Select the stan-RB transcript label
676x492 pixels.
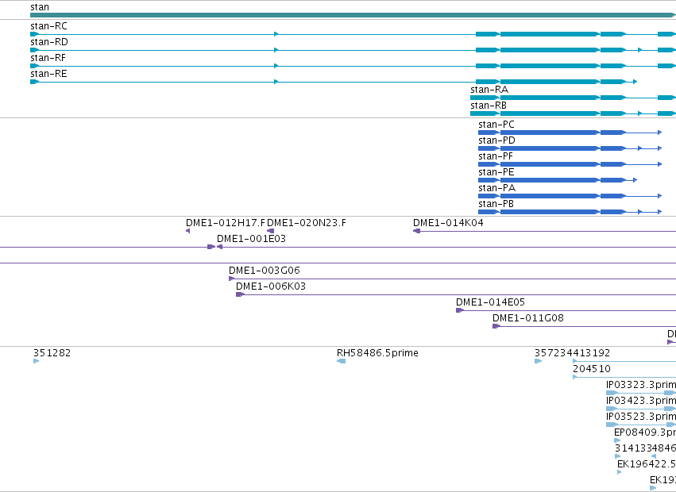tap(489, 106)
